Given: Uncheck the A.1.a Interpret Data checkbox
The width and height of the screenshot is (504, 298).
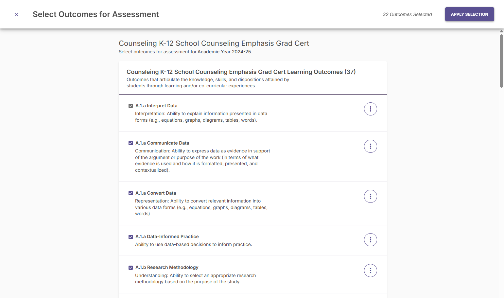Looking at the screenshot, I should click(x=130, y=106).
